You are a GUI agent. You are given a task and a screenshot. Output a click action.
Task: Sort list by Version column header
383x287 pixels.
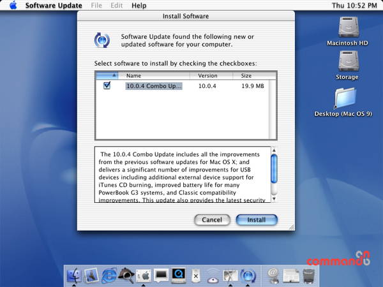pyautogui.click(x=211, y=76)
